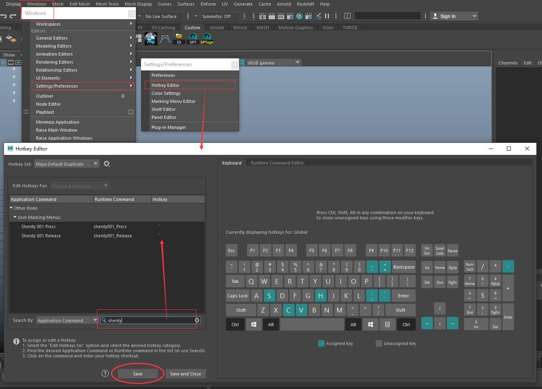Open the Hotkey Editor help icon

[x=105, y=373]
